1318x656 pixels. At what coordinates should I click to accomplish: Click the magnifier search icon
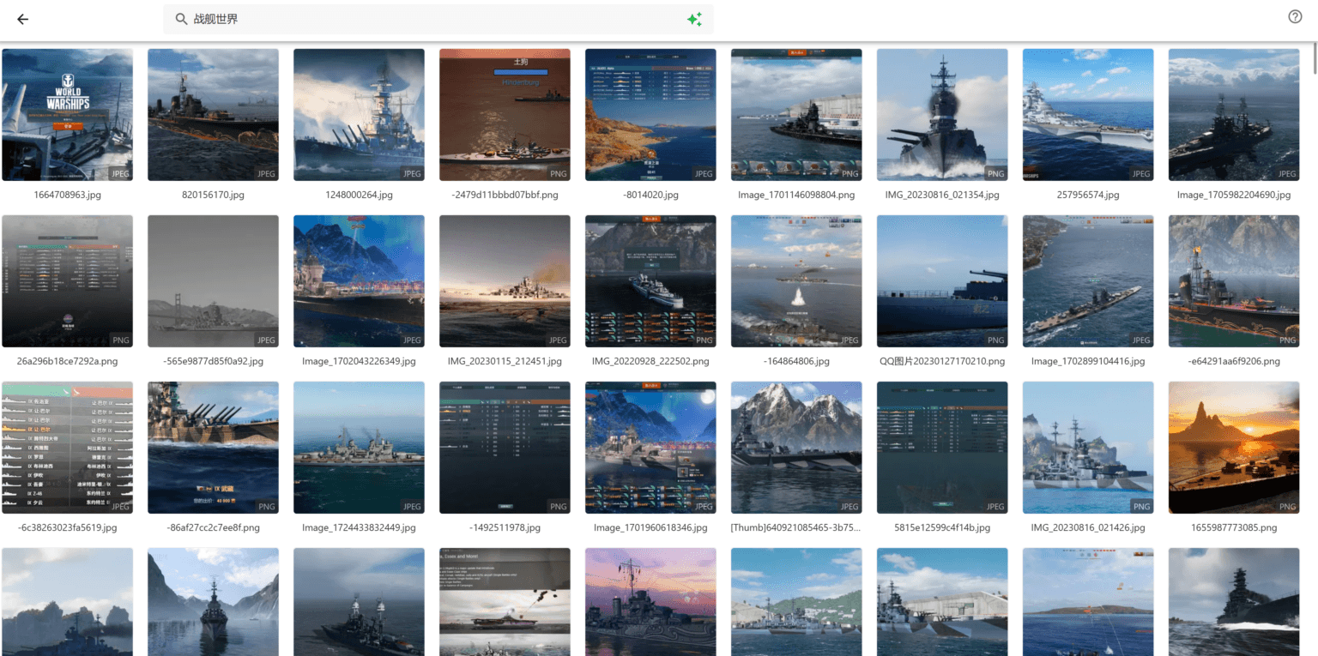[x=181, y=19]
